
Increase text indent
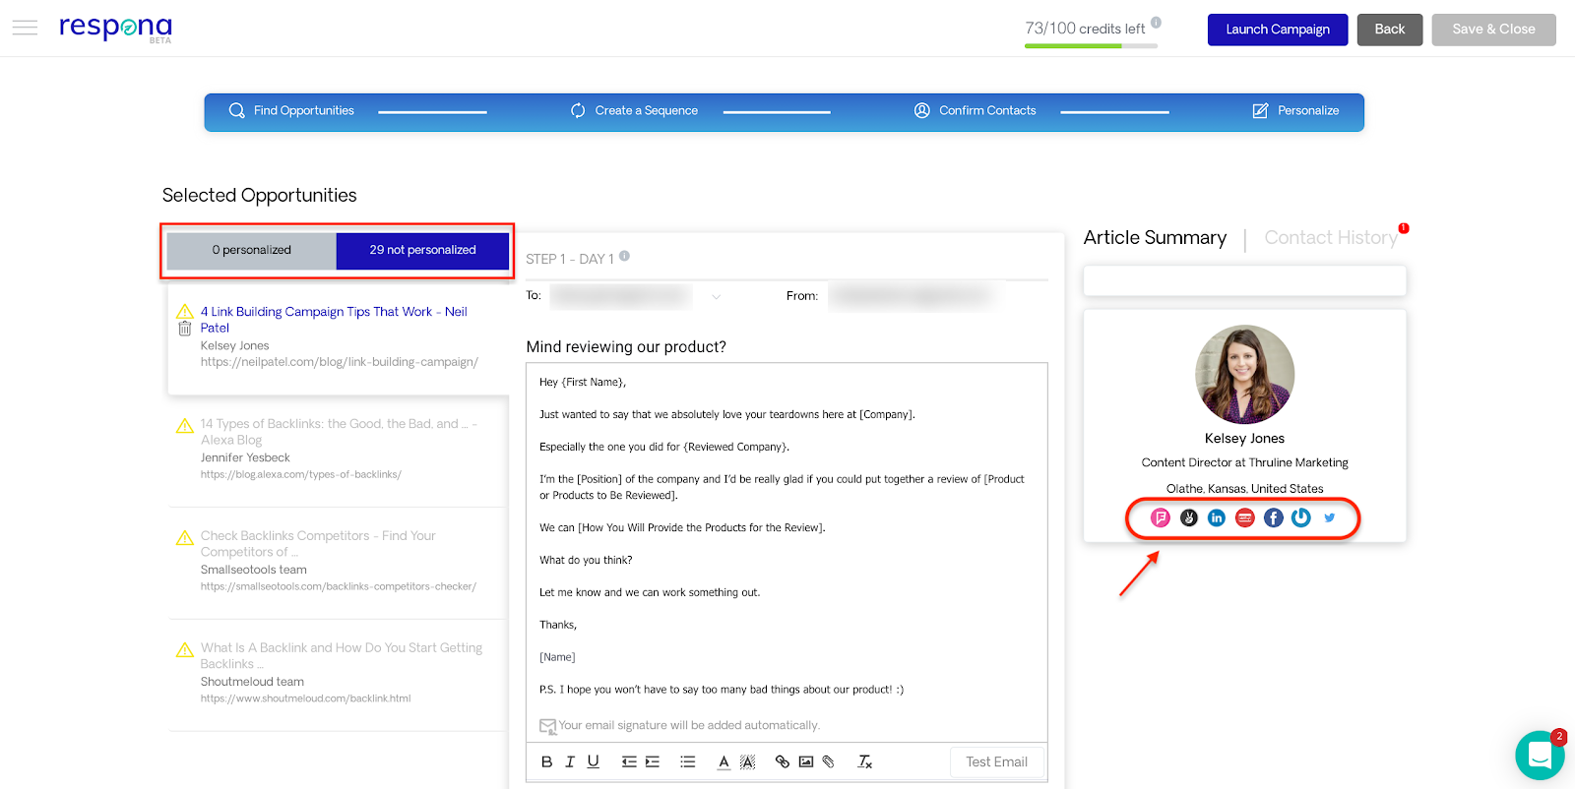[653, 761]
